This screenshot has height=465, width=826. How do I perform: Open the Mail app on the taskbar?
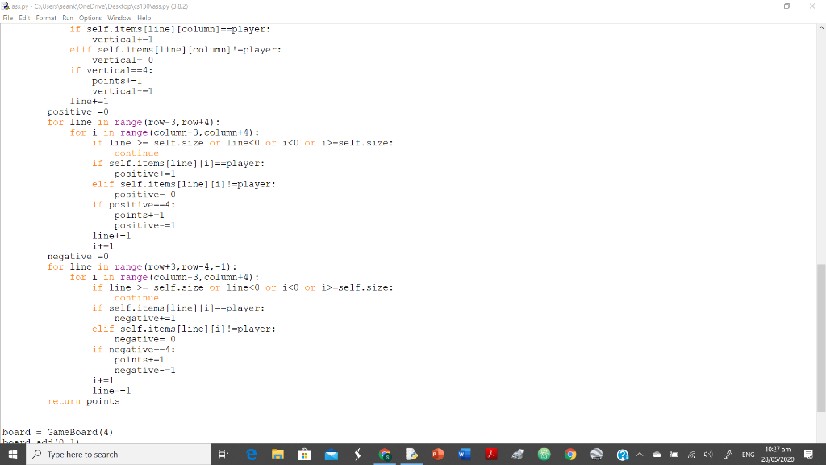[331, 454]
